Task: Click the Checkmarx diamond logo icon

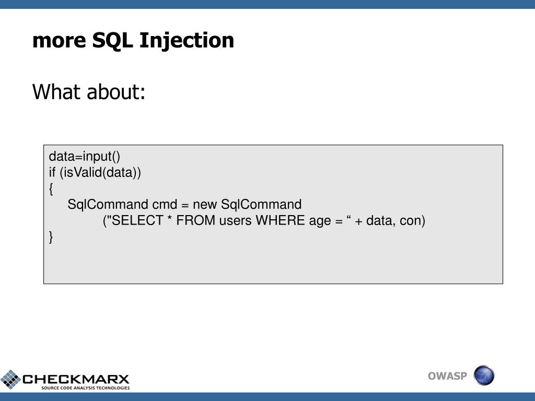Action: click(x=10, y=380)
